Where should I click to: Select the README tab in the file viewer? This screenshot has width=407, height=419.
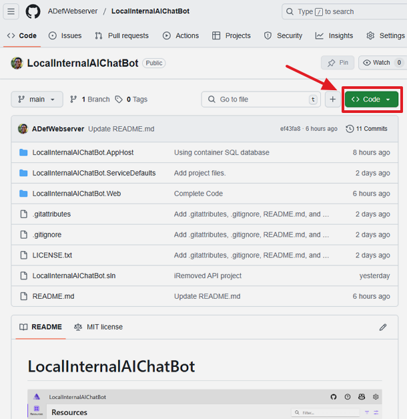click(x=41, y=327)
